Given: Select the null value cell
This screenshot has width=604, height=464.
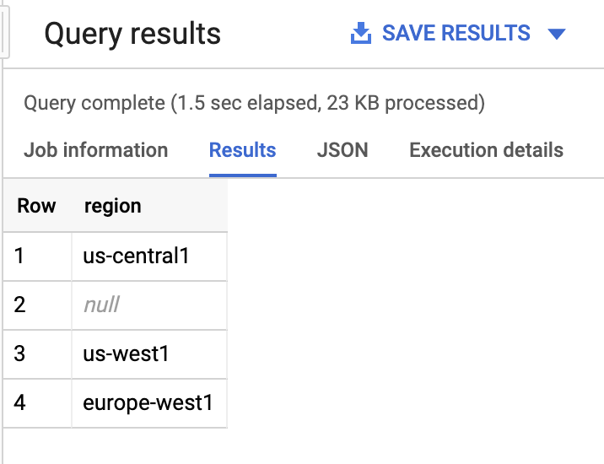Looking at the screenshot, I should click(x=149, y=305).
